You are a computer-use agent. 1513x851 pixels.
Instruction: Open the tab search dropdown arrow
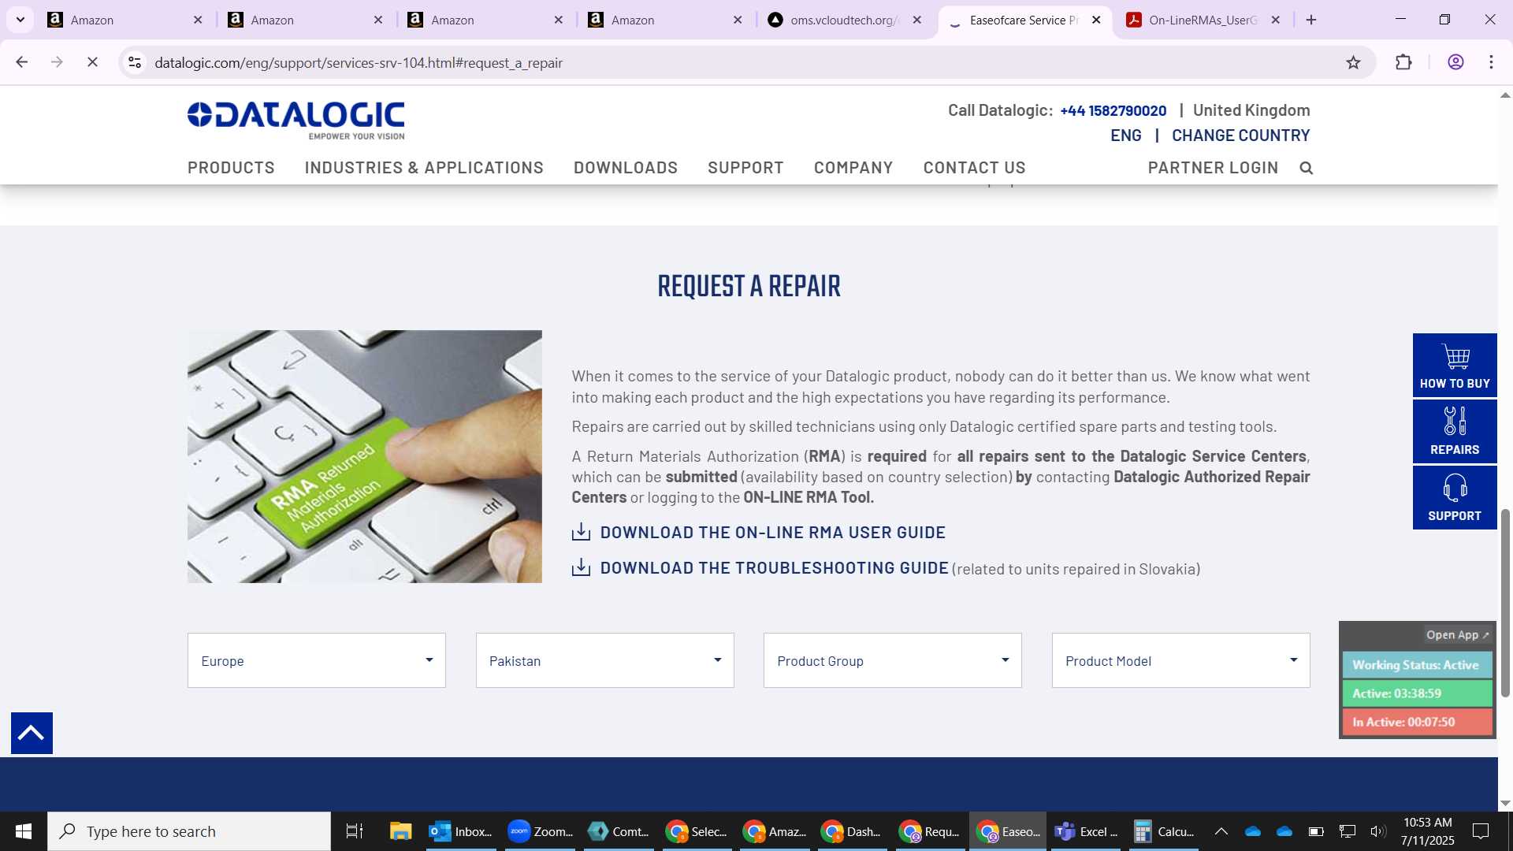point(20,20)
